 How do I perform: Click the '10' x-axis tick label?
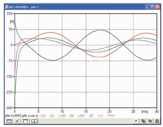62,112
